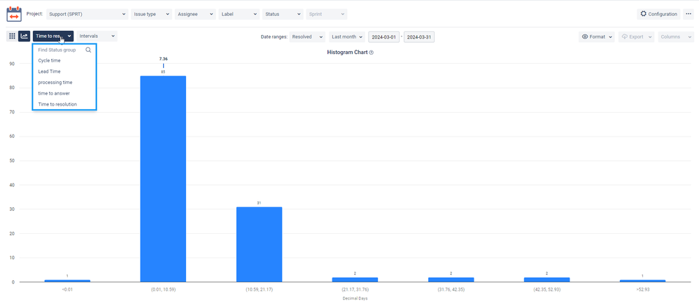699x306 pixels.
Task: Expand the Issue type filter
Action: coord(152,14)
